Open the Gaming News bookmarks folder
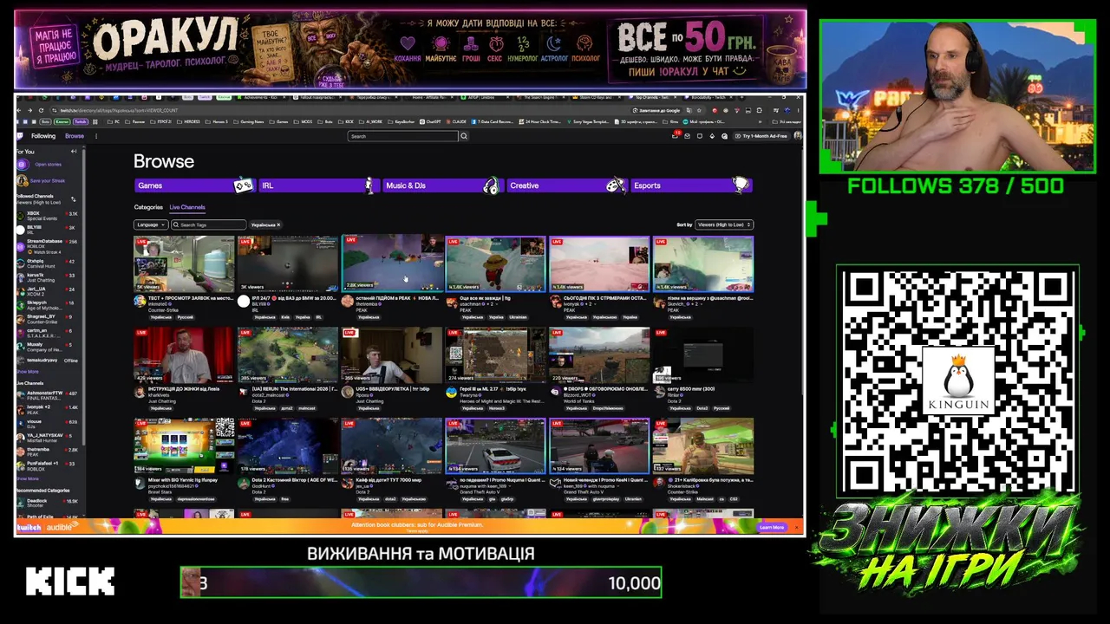Image resolution: width=1110 pixels, height=624 pixels. click(250, 121)
